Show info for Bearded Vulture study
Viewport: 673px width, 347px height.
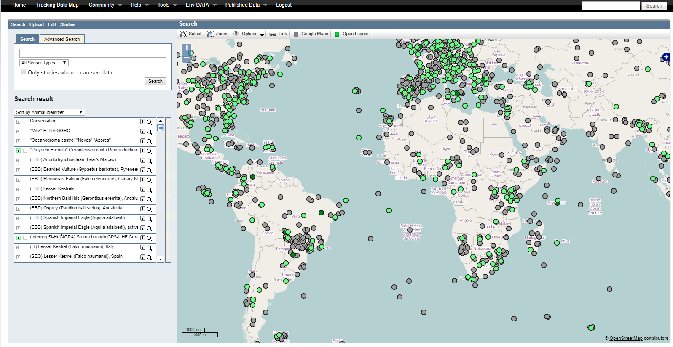[142, 170]
